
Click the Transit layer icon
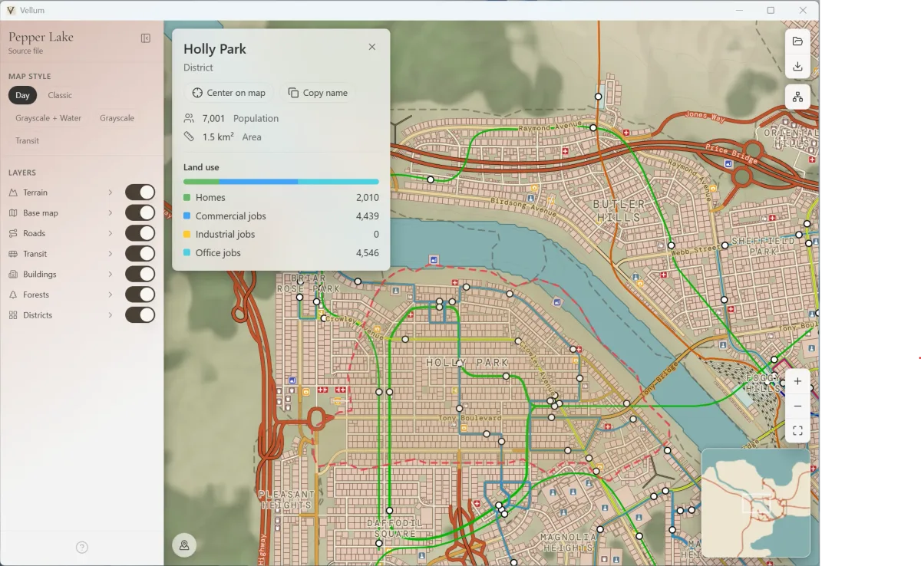13,254
